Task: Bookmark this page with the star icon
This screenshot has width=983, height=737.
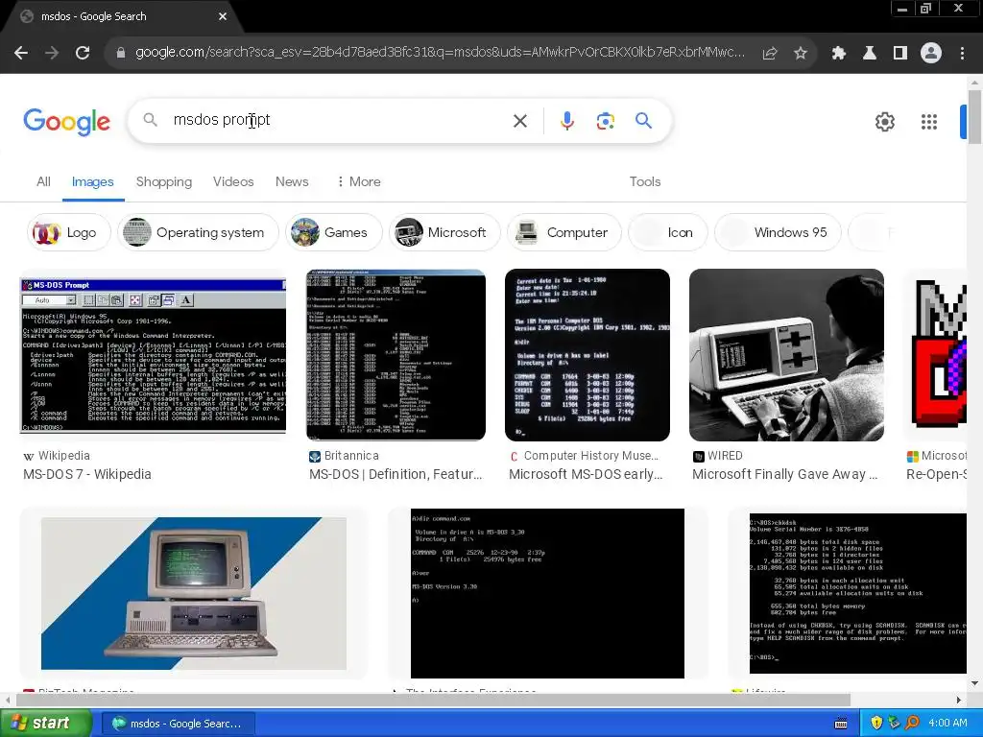Action: [x=801, y=54]
